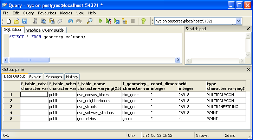
Task: Open the Query menu
Action: click(28, 13)
